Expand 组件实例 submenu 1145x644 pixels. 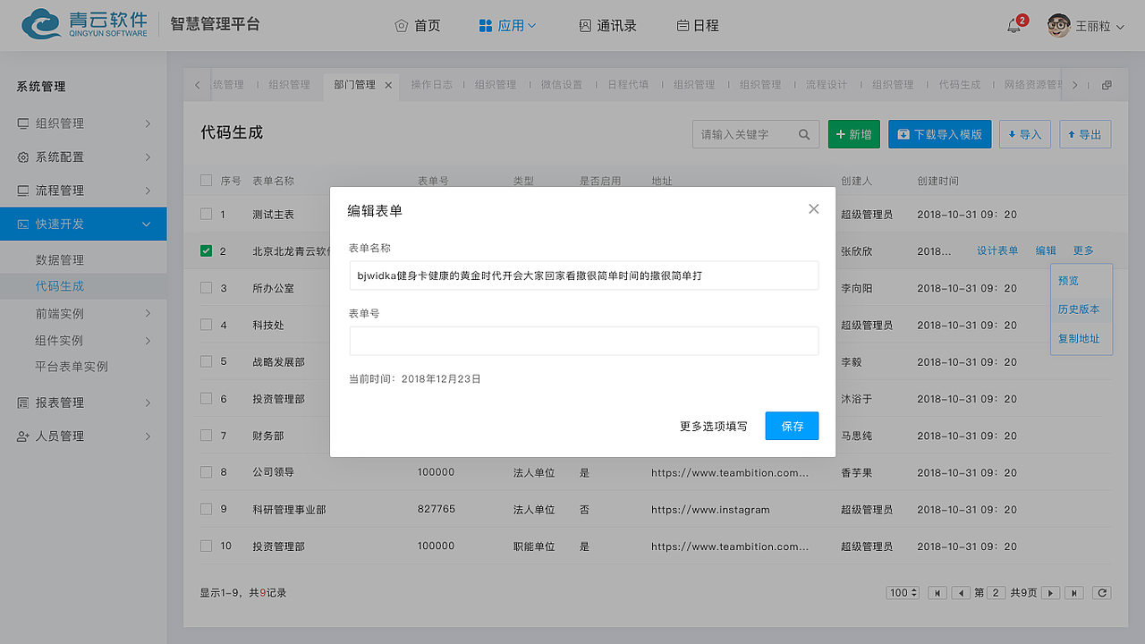(x=83, y=340)
